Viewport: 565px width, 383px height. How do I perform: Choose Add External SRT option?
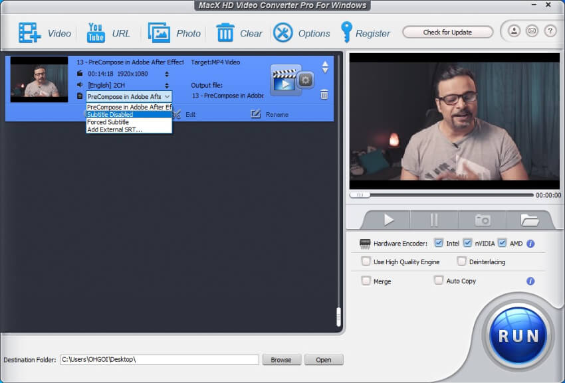tap(129, 129)
